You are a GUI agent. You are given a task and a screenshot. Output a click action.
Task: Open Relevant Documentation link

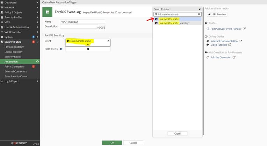click(224, 41)
